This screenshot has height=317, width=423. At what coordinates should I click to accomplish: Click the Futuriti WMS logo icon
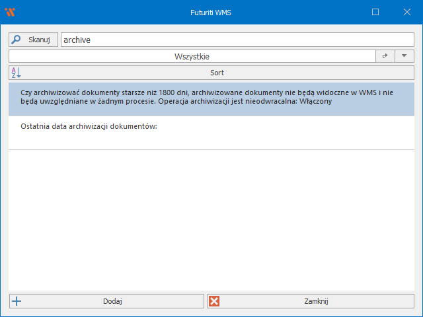[x=10, y=12]
